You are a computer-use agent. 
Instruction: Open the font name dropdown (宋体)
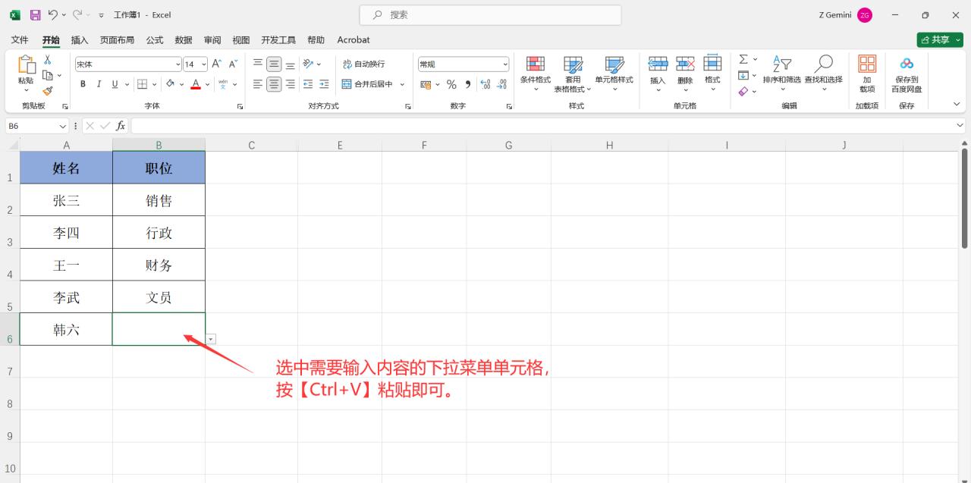(x=178, y=64)
